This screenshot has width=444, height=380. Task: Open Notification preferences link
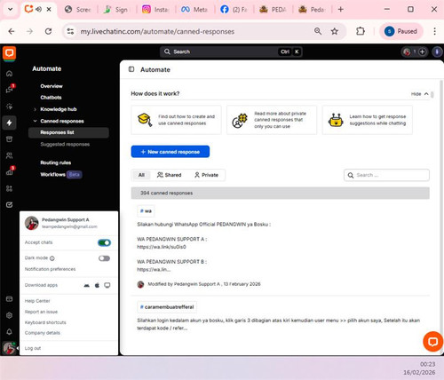pyautogui.click(x=50, y=269)
